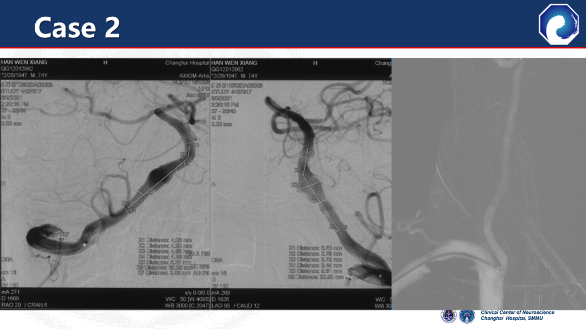
Task: Click the 'LAO 95 / CAUD 12' angle label
Action: click(x=235, y=306)
